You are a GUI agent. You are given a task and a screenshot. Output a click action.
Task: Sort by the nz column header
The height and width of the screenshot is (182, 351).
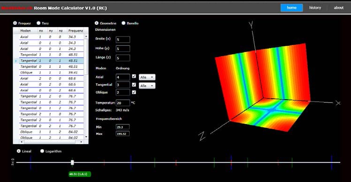point(62,30)
